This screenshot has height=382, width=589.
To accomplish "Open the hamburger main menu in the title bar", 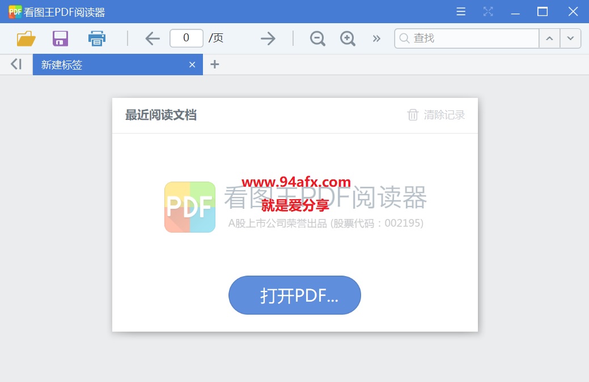I will click(461, 12).
